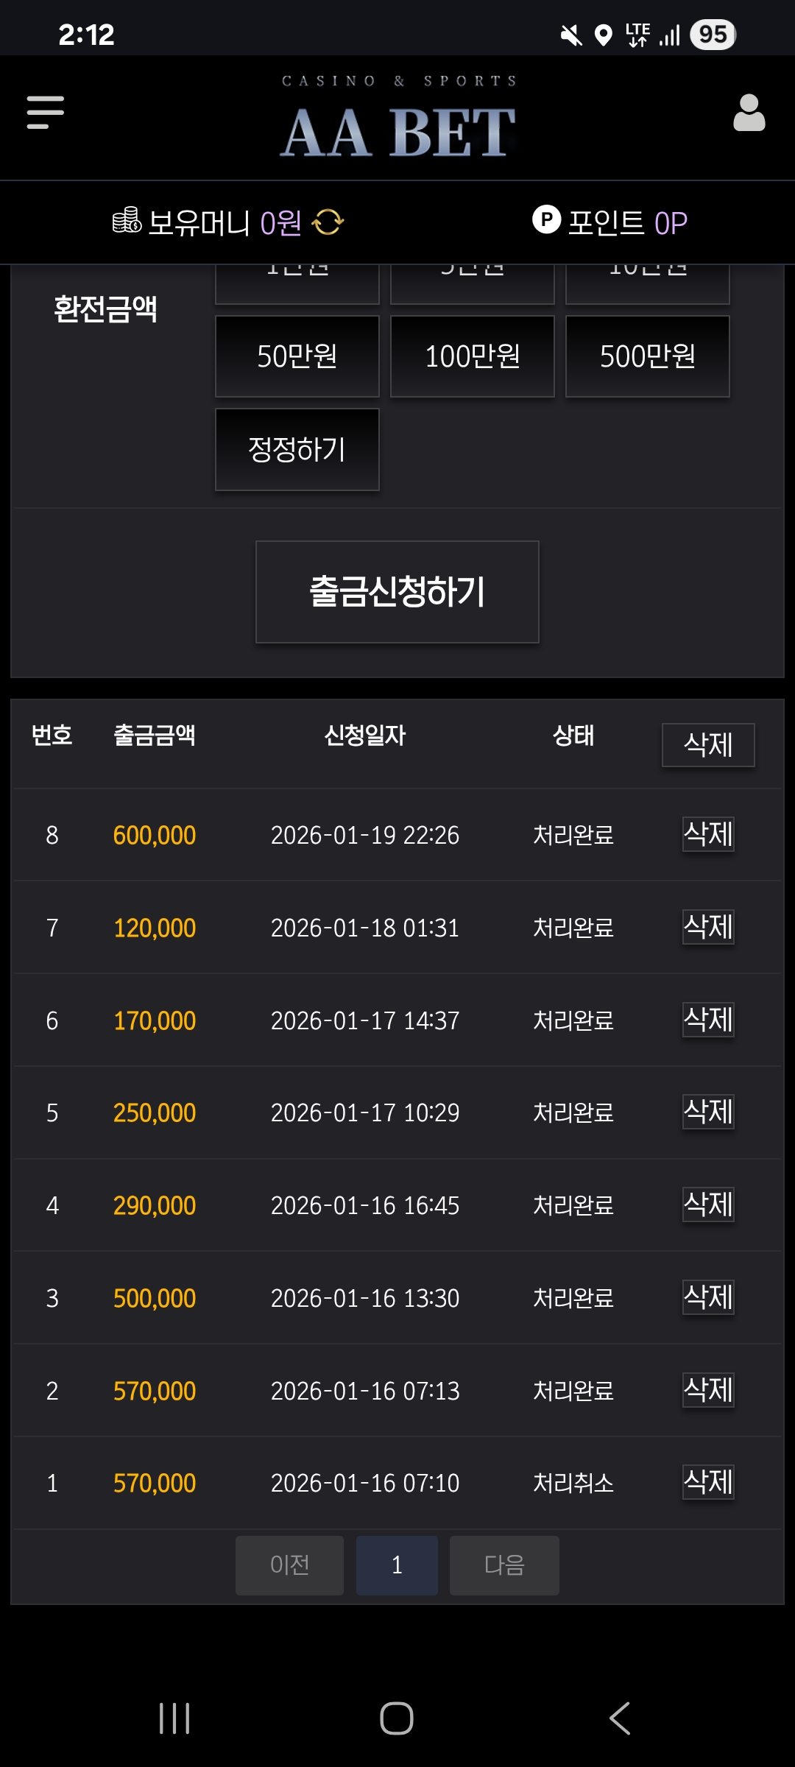Screen dimensions: 795x1767
Task: Refresh balance with the circular arrows icon
Action: tap(328, 222)
